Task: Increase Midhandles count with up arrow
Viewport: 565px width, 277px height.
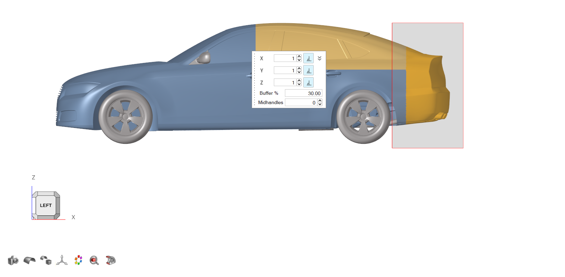Action: click(x=320, y=101)
